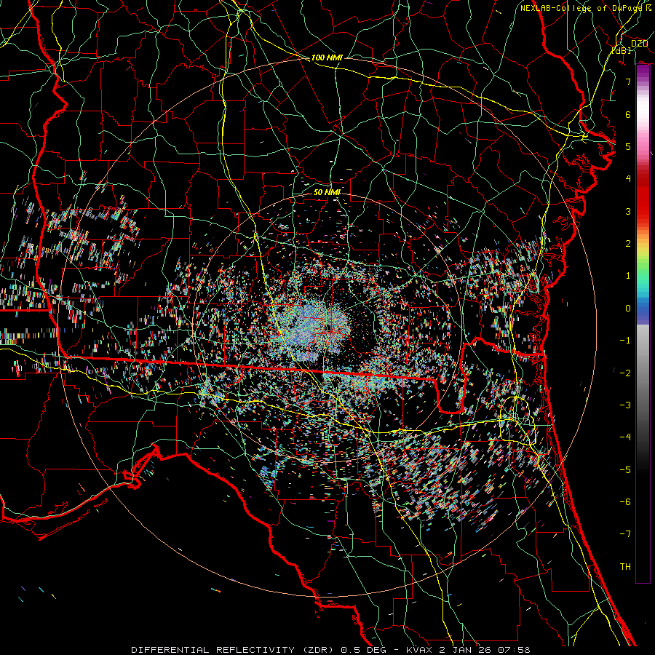Viewport: 655px width, 655px height.
Task: Select the 6 dB scale value
Action: coord(628,114)
